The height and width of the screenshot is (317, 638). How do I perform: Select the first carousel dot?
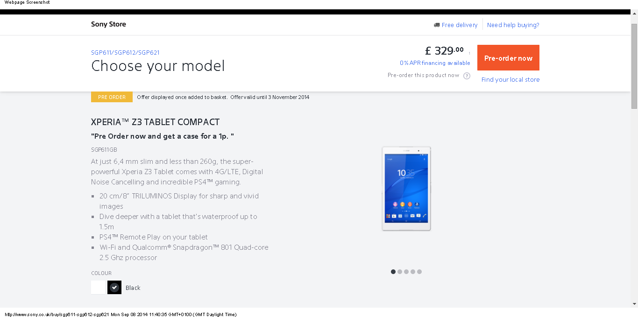click(393, 272)
